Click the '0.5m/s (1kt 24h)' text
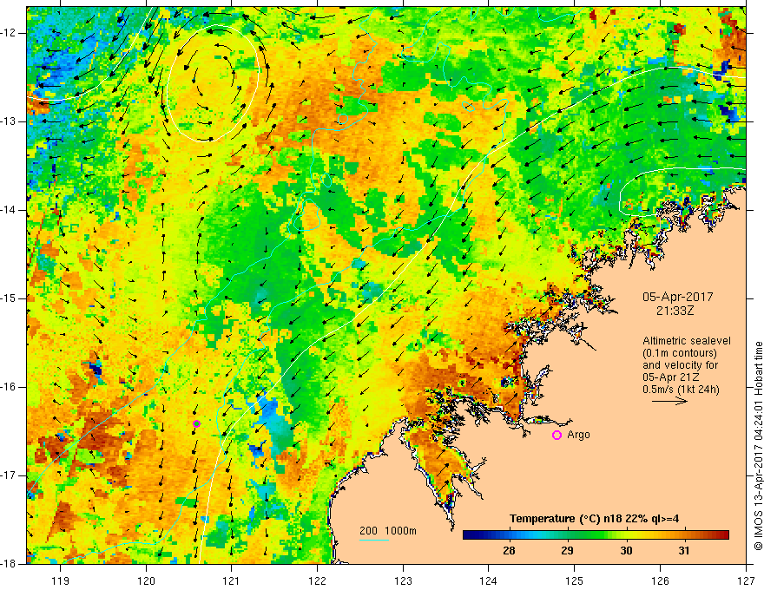764x590 pixels. 681,390
